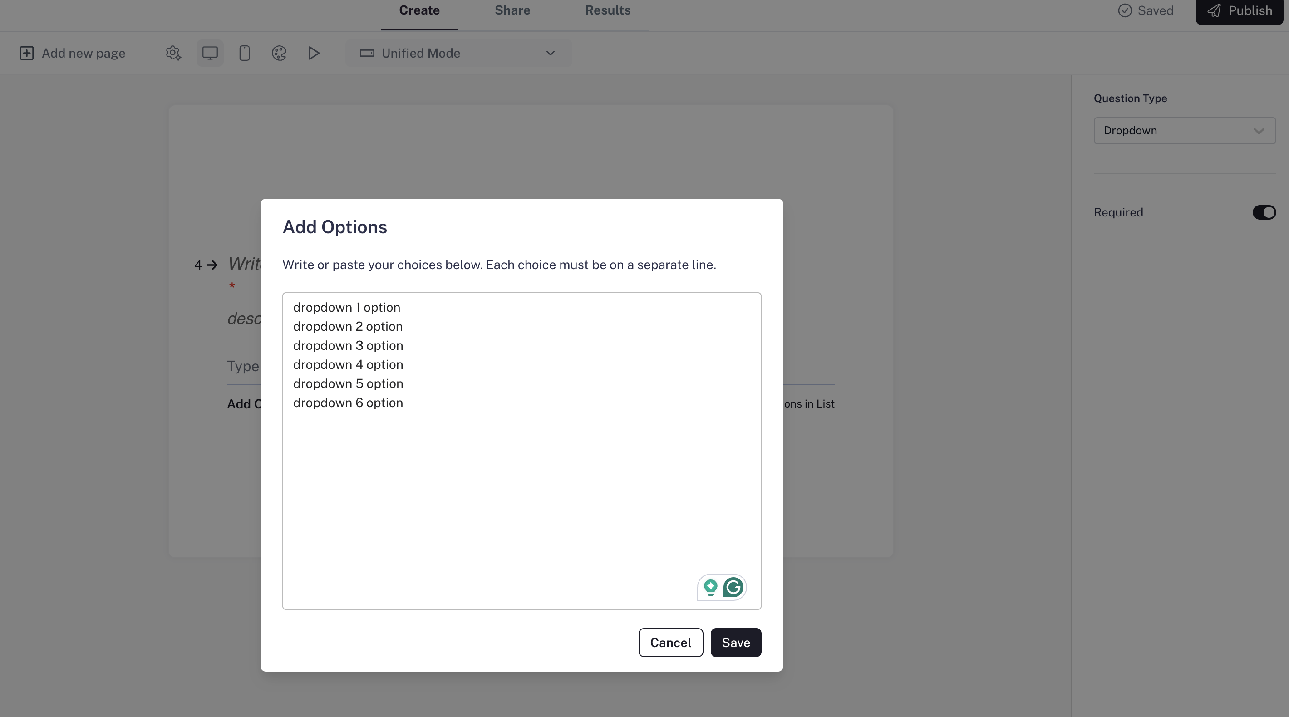Switch to mobile preview icon
The height and width of the screenshot is (717, 1289).
pyautogui.click(x=244, y=53)
